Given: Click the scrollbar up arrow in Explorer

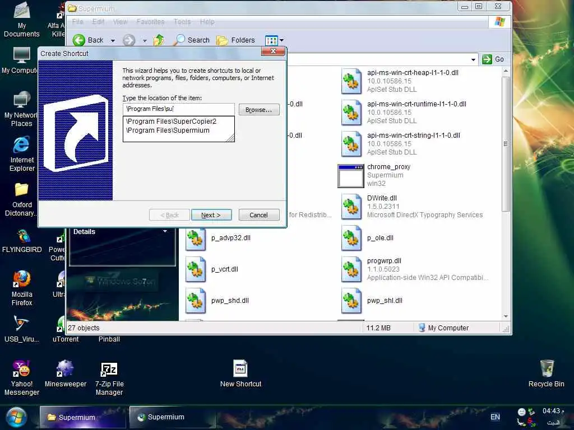Looking at the screenshot, I should (506, 71).
